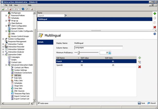The height and width of the screenshot is (109, 158).
Task: Click the search filter icon next to Search box
Action: click(65, 15)
